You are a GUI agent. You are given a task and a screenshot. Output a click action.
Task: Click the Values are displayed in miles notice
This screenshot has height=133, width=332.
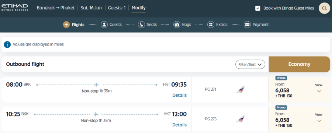38,44
